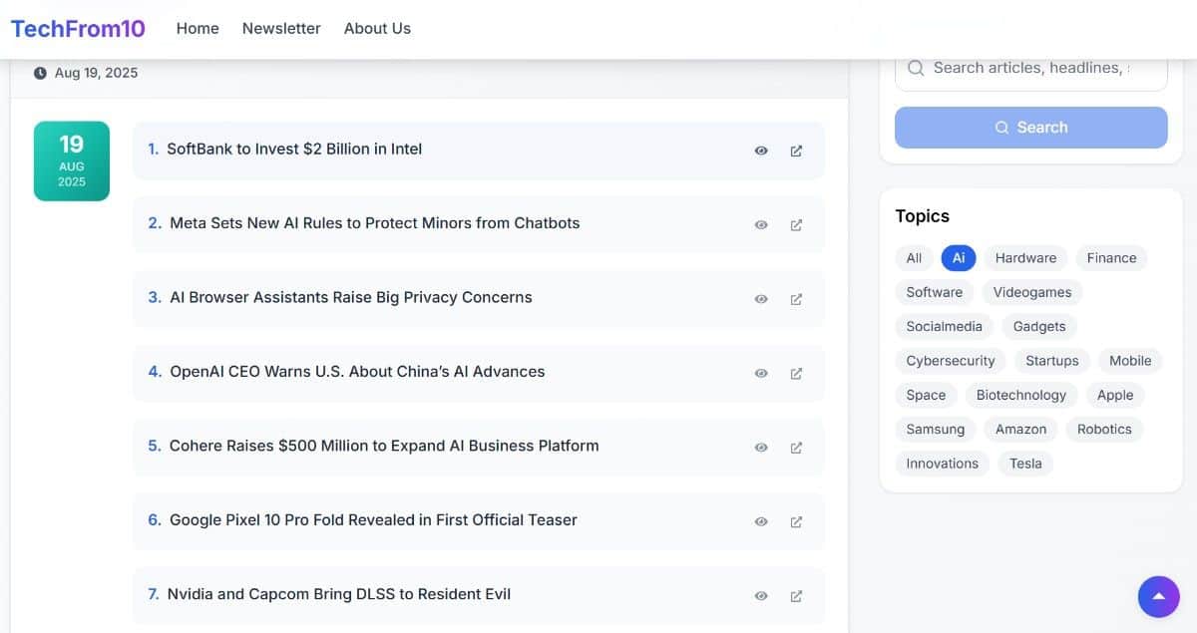Click the scroll-to-top arrow button
This screenshot has width=1197, height=633.
pyautogui.click(x=1158, y=595)
